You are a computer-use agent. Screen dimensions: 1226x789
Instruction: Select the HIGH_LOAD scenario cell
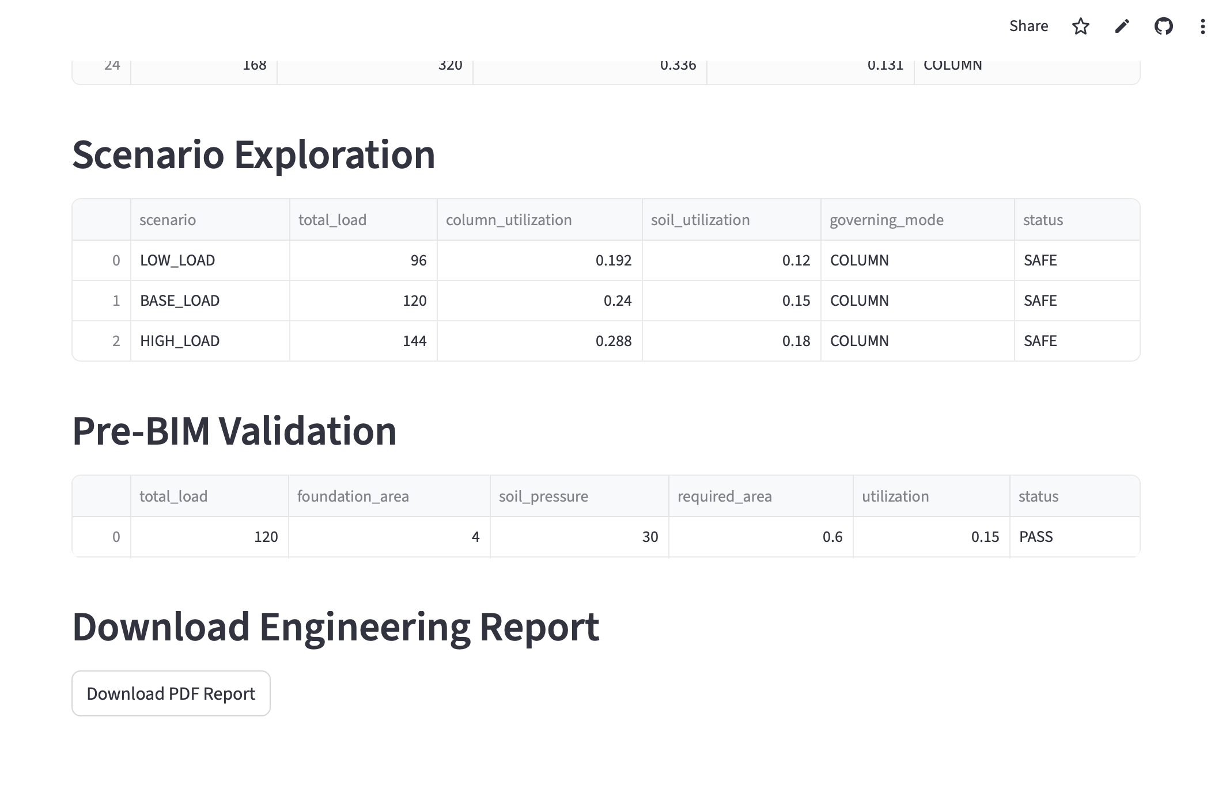coord(210,341)
